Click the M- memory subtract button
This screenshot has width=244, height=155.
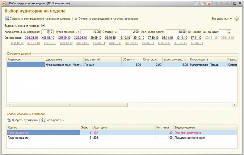pyautogui.click(x=227, y=4)
